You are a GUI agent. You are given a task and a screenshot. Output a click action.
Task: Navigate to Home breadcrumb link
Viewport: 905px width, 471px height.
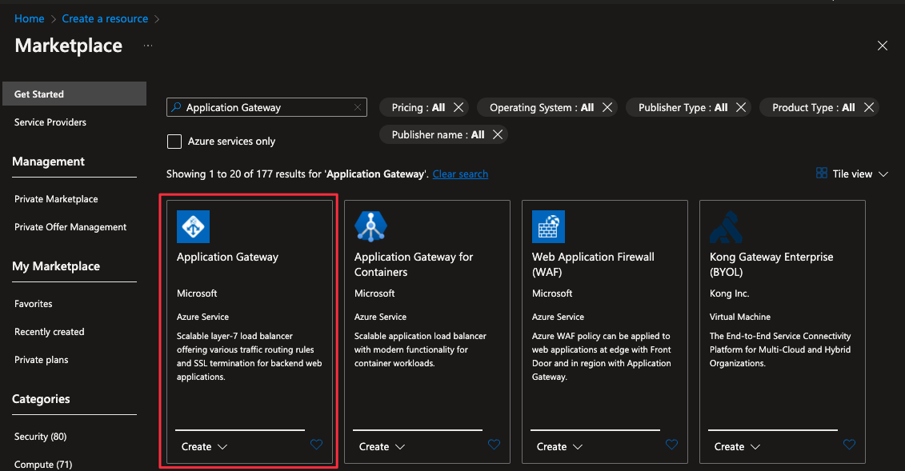30,18
